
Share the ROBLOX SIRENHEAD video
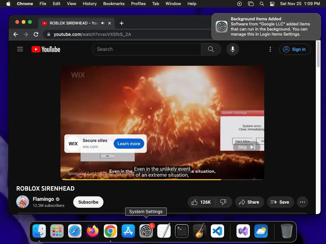point(249,202)
